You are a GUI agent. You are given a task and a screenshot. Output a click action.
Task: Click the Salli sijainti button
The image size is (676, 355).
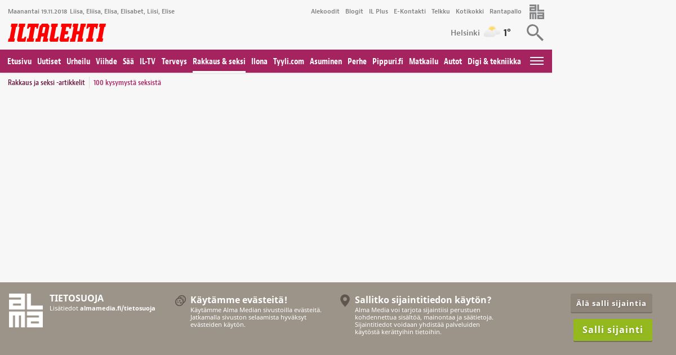pos(613,330)
